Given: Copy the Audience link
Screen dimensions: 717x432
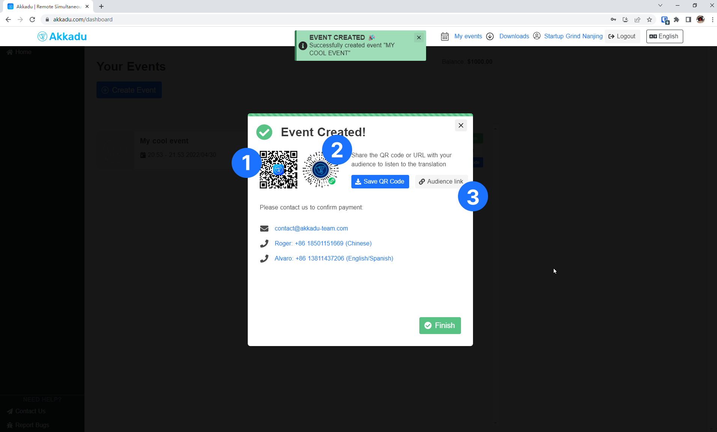Looking at the screenshot, I should [x=441, y=182].
